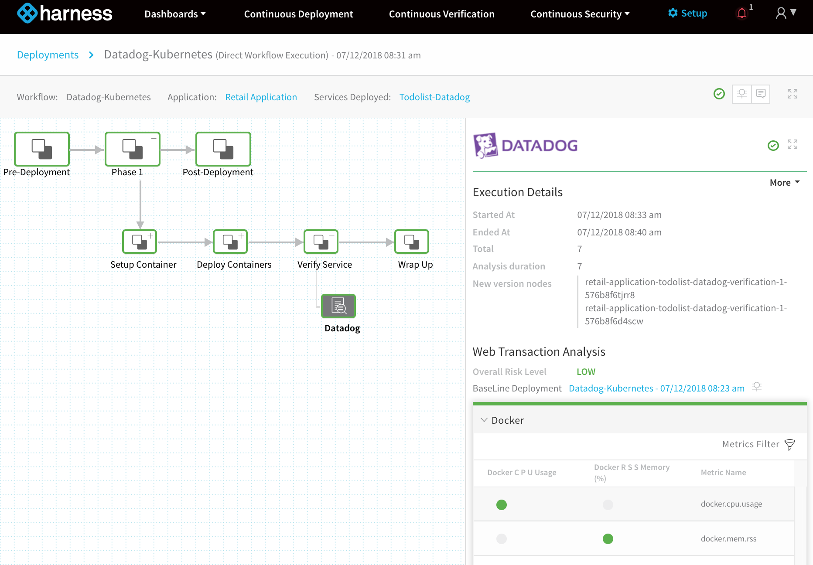Open the execution notes comment icon
Screen dimensions: 813x565
click(x=761, y=94)
